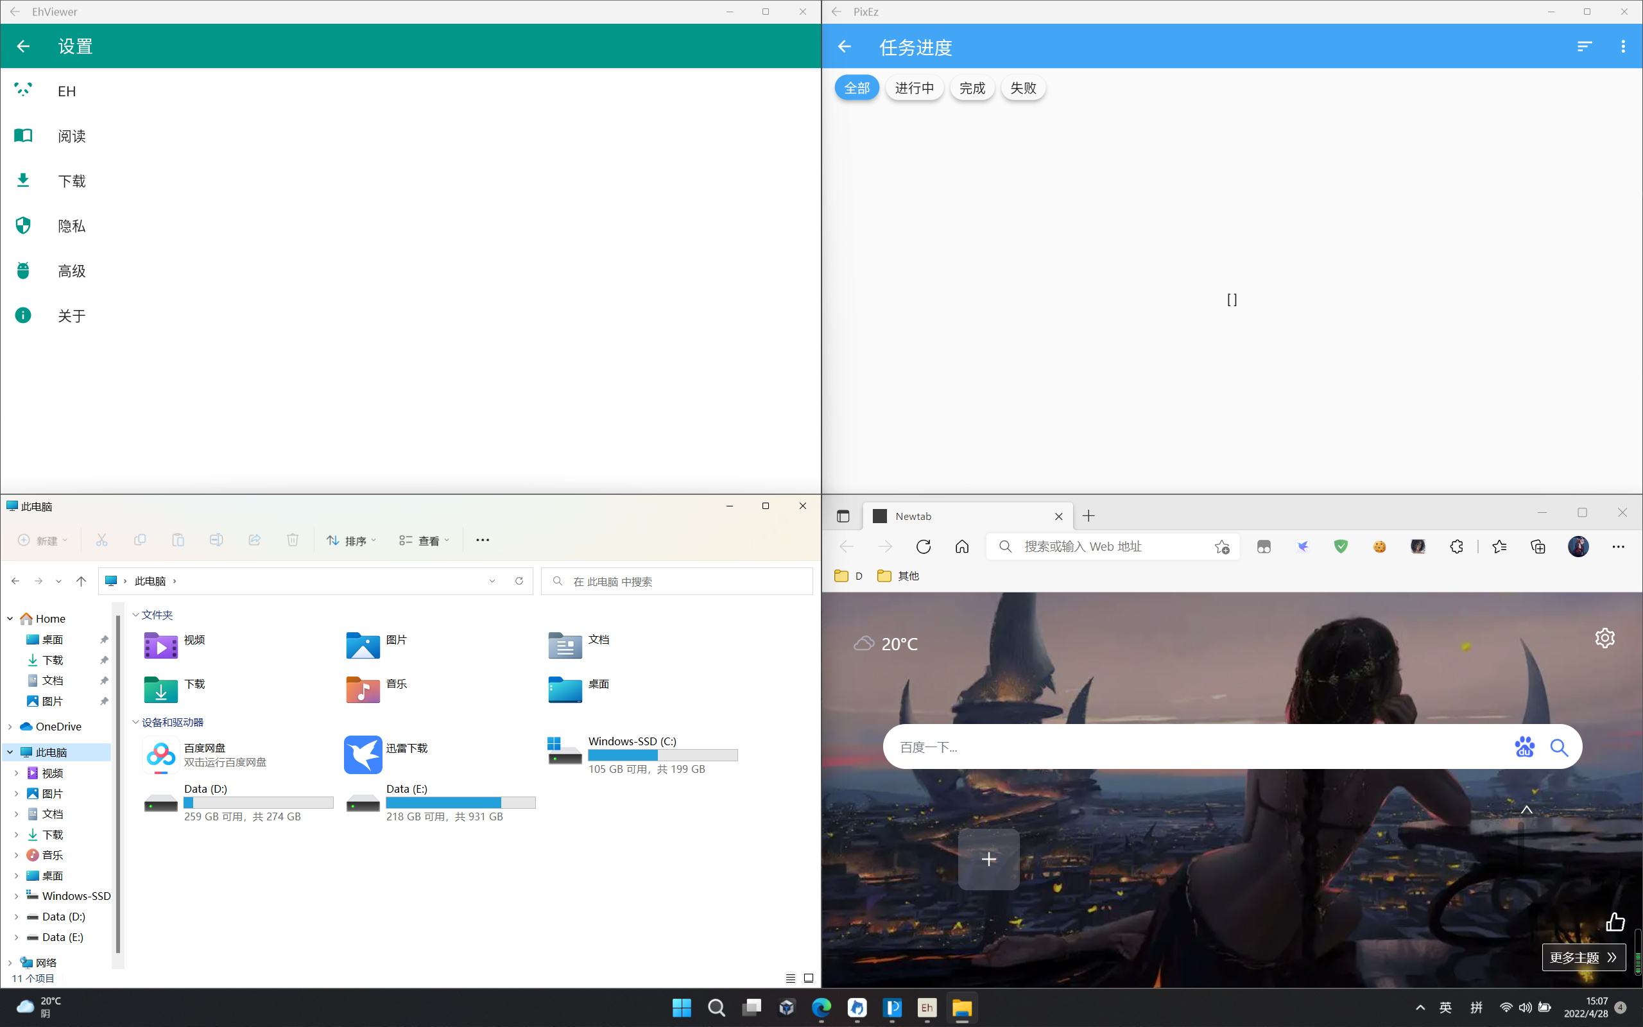Collapse the 此电脑 tree node
The height and width of the screenshot is (1027, 1643).
point(10,752)
